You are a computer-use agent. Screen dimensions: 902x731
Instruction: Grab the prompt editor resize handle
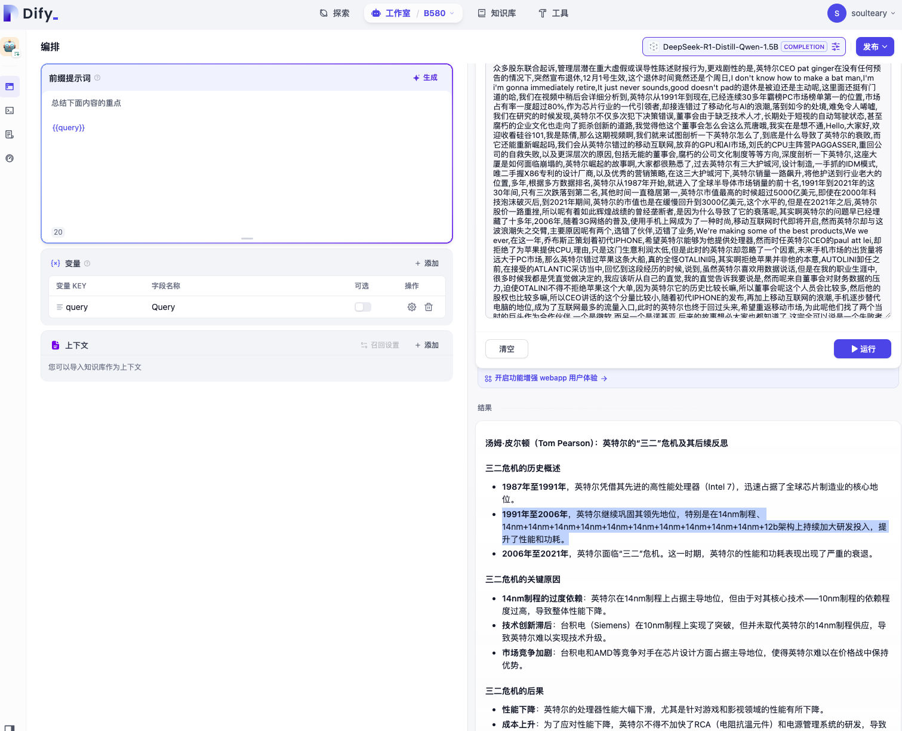pyautogui.click(x=247, y=238)
